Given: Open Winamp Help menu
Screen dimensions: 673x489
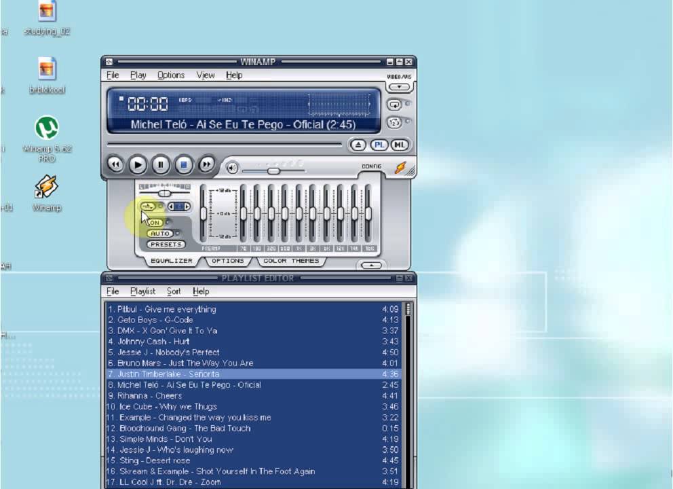Looking at the screenshot, I should point(234,75).
